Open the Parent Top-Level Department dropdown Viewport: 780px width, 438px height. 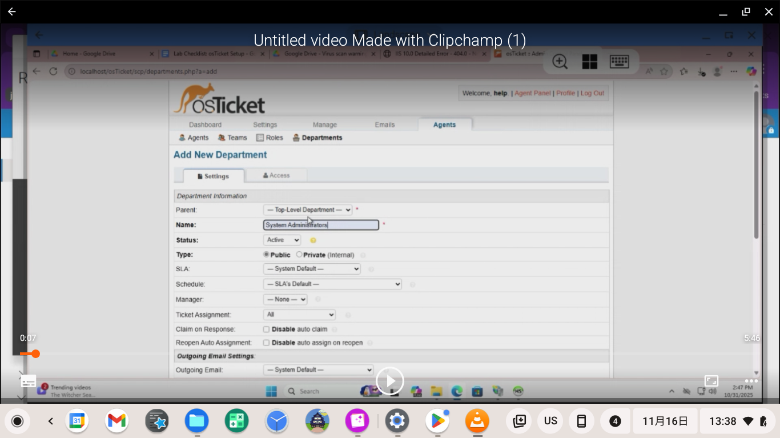308,210
